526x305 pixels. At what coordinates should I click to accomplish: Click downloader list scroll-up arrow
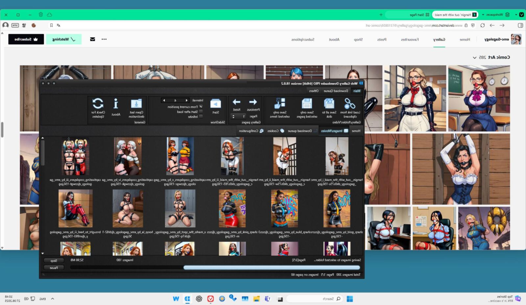coord(42,138)
